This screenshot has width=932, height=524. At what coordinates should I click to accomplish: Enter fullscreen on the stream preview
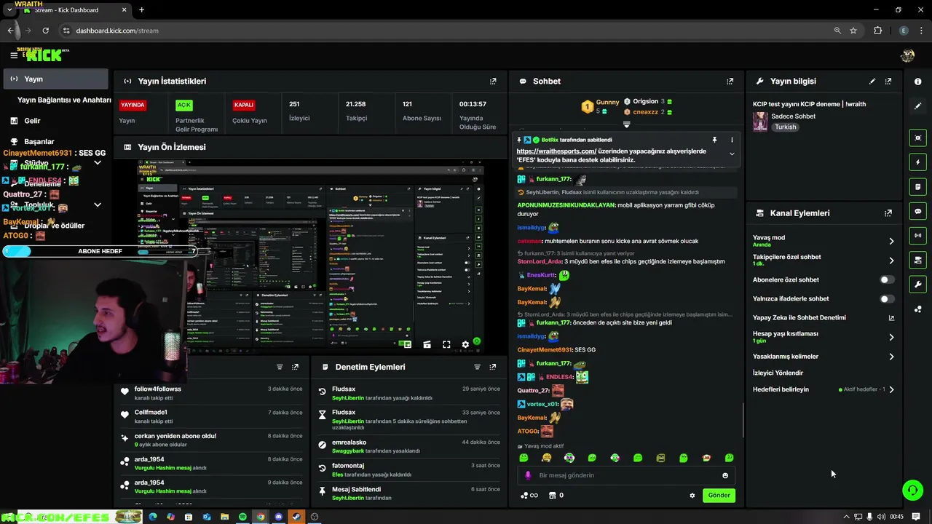point(446,345)
